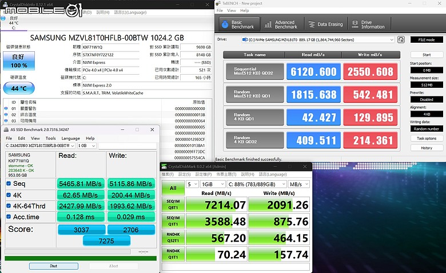Expand the test count 5 dropdown

coord(192,184)
